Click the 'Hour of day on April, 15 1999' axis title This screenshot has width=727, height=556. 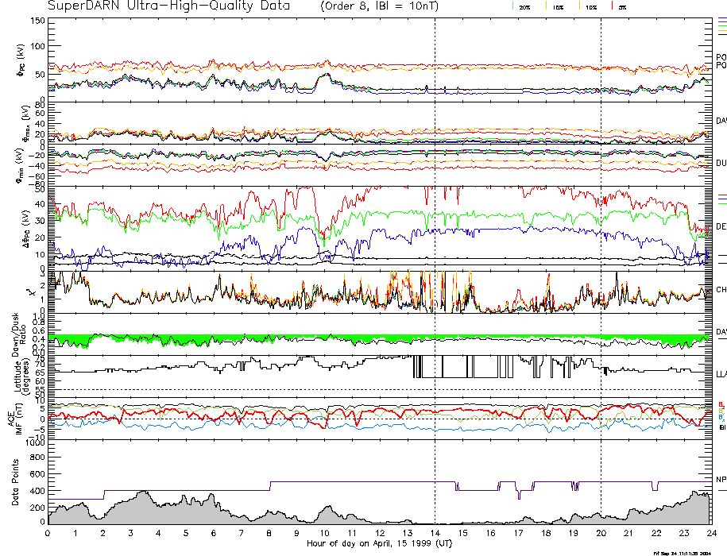[x=379, y=543]
